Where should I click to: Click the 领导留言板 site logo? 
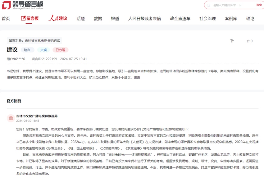[22, 5]
